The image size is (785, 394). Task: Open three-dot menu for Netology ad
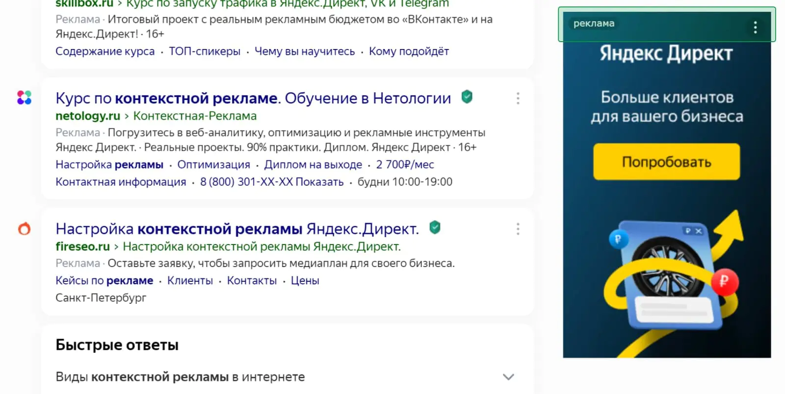coord(518,98)
